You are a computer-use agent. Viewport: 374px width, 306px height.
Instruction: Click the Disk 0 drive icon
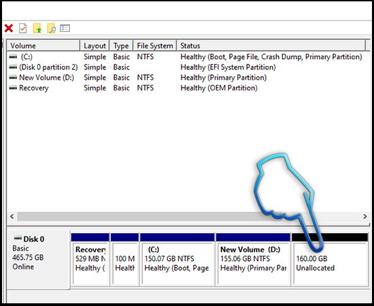pyautogui.click(x=18, y=238)
